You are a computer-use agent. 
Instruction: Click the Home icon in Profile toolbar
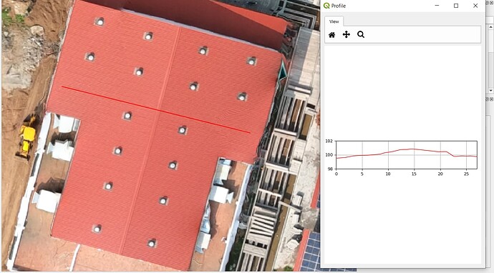pyautogui.click(x=331, y=34)
